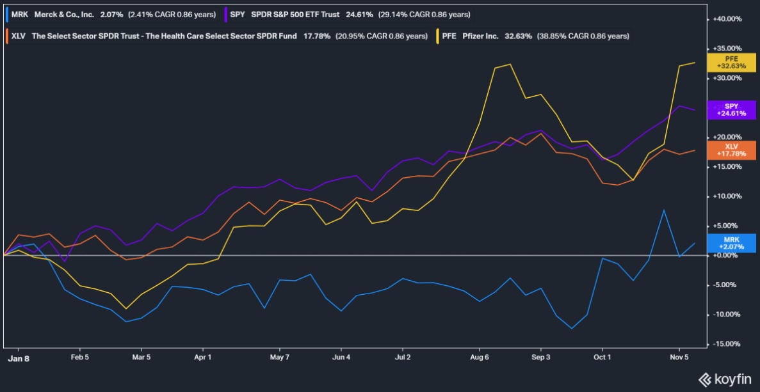Click the purple SPY +24.61% axis badge
760x392 pixels.
tap(731, 109)
